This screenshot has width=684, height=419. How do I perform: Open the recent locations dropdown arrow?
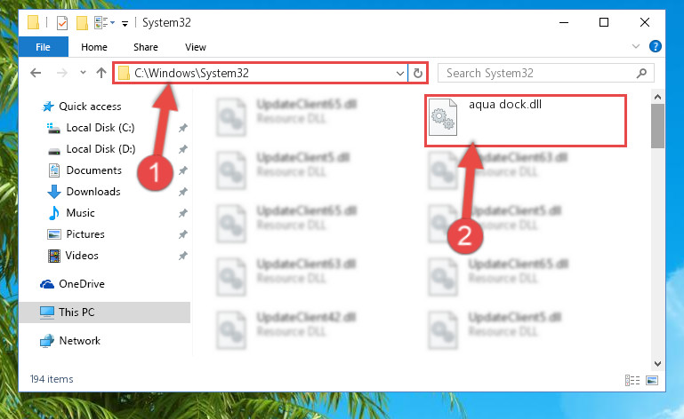coord(83,72)
